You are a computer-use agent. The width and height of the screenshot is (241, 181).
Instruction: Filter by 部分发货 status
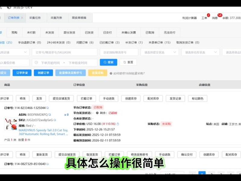[x=69, y=33]
